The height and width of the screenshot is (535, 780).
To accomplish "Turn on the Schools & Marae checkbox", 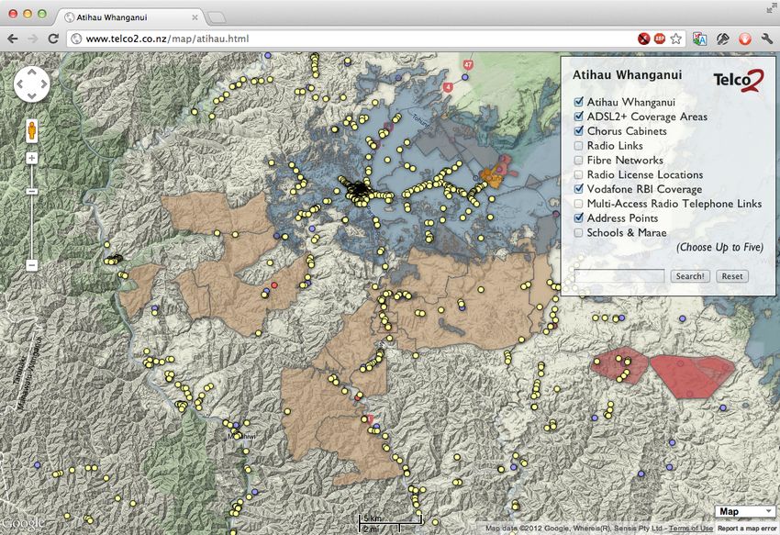I will [578, 233].
